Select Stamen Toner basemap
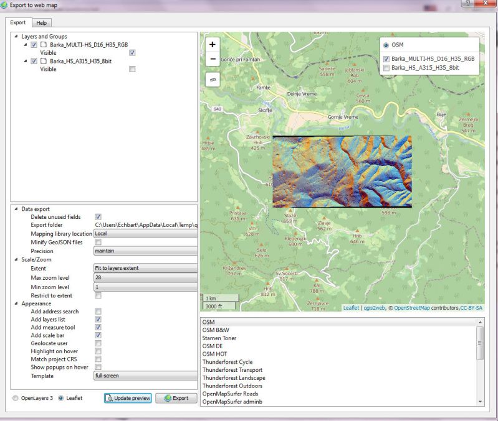Screen dimensions: 498x421 (x=338, y=338)
